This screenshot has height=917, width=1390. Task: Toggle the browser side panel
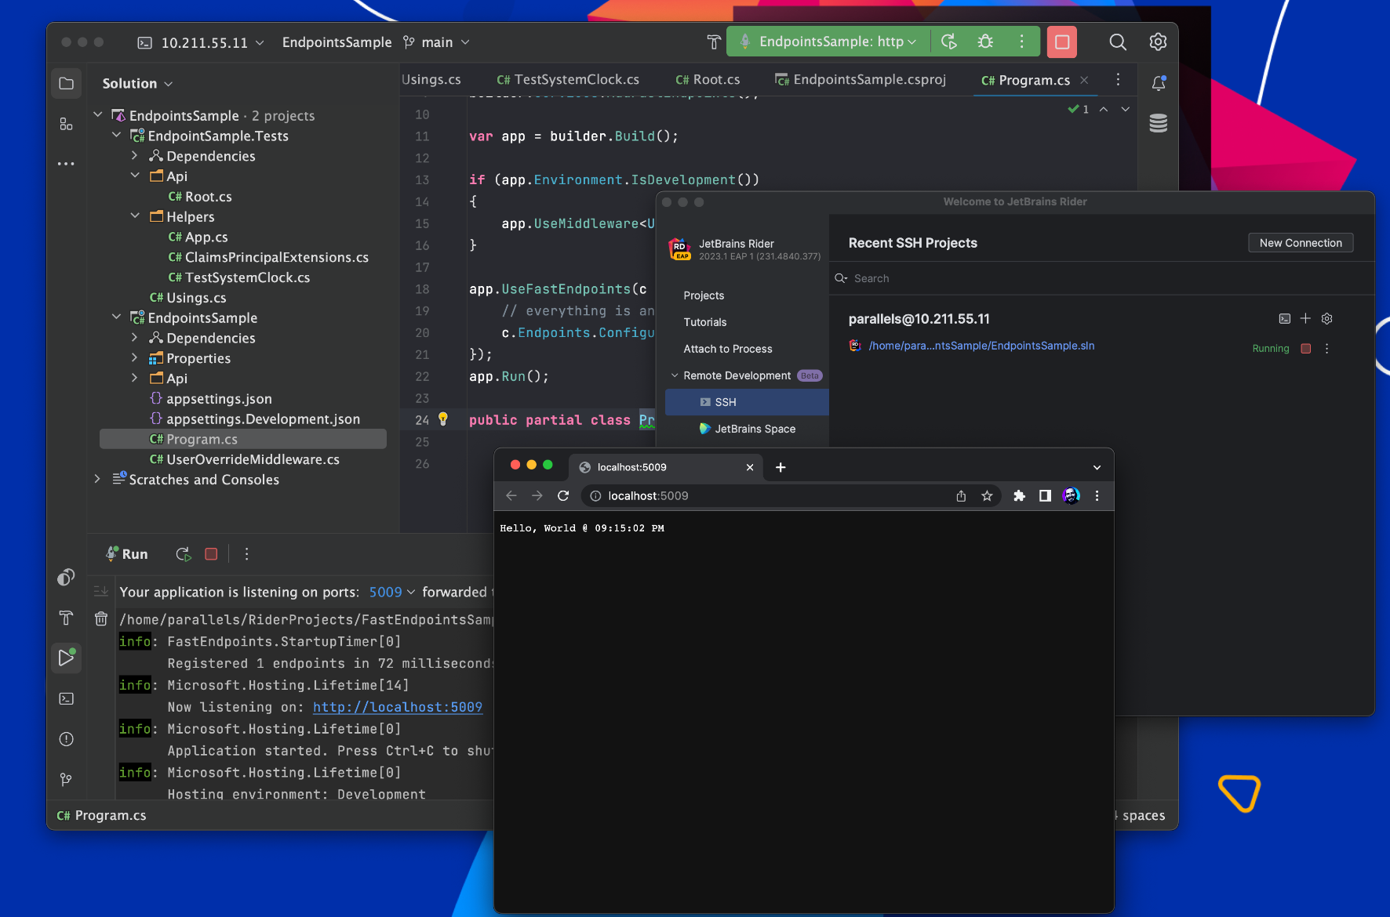(1045, 496)
